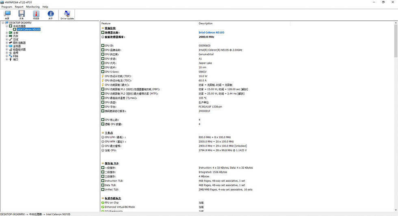This screenshot has height=216, width=398.
Task: Expand the 图形适配器 tree node
Action: (6, 43)
